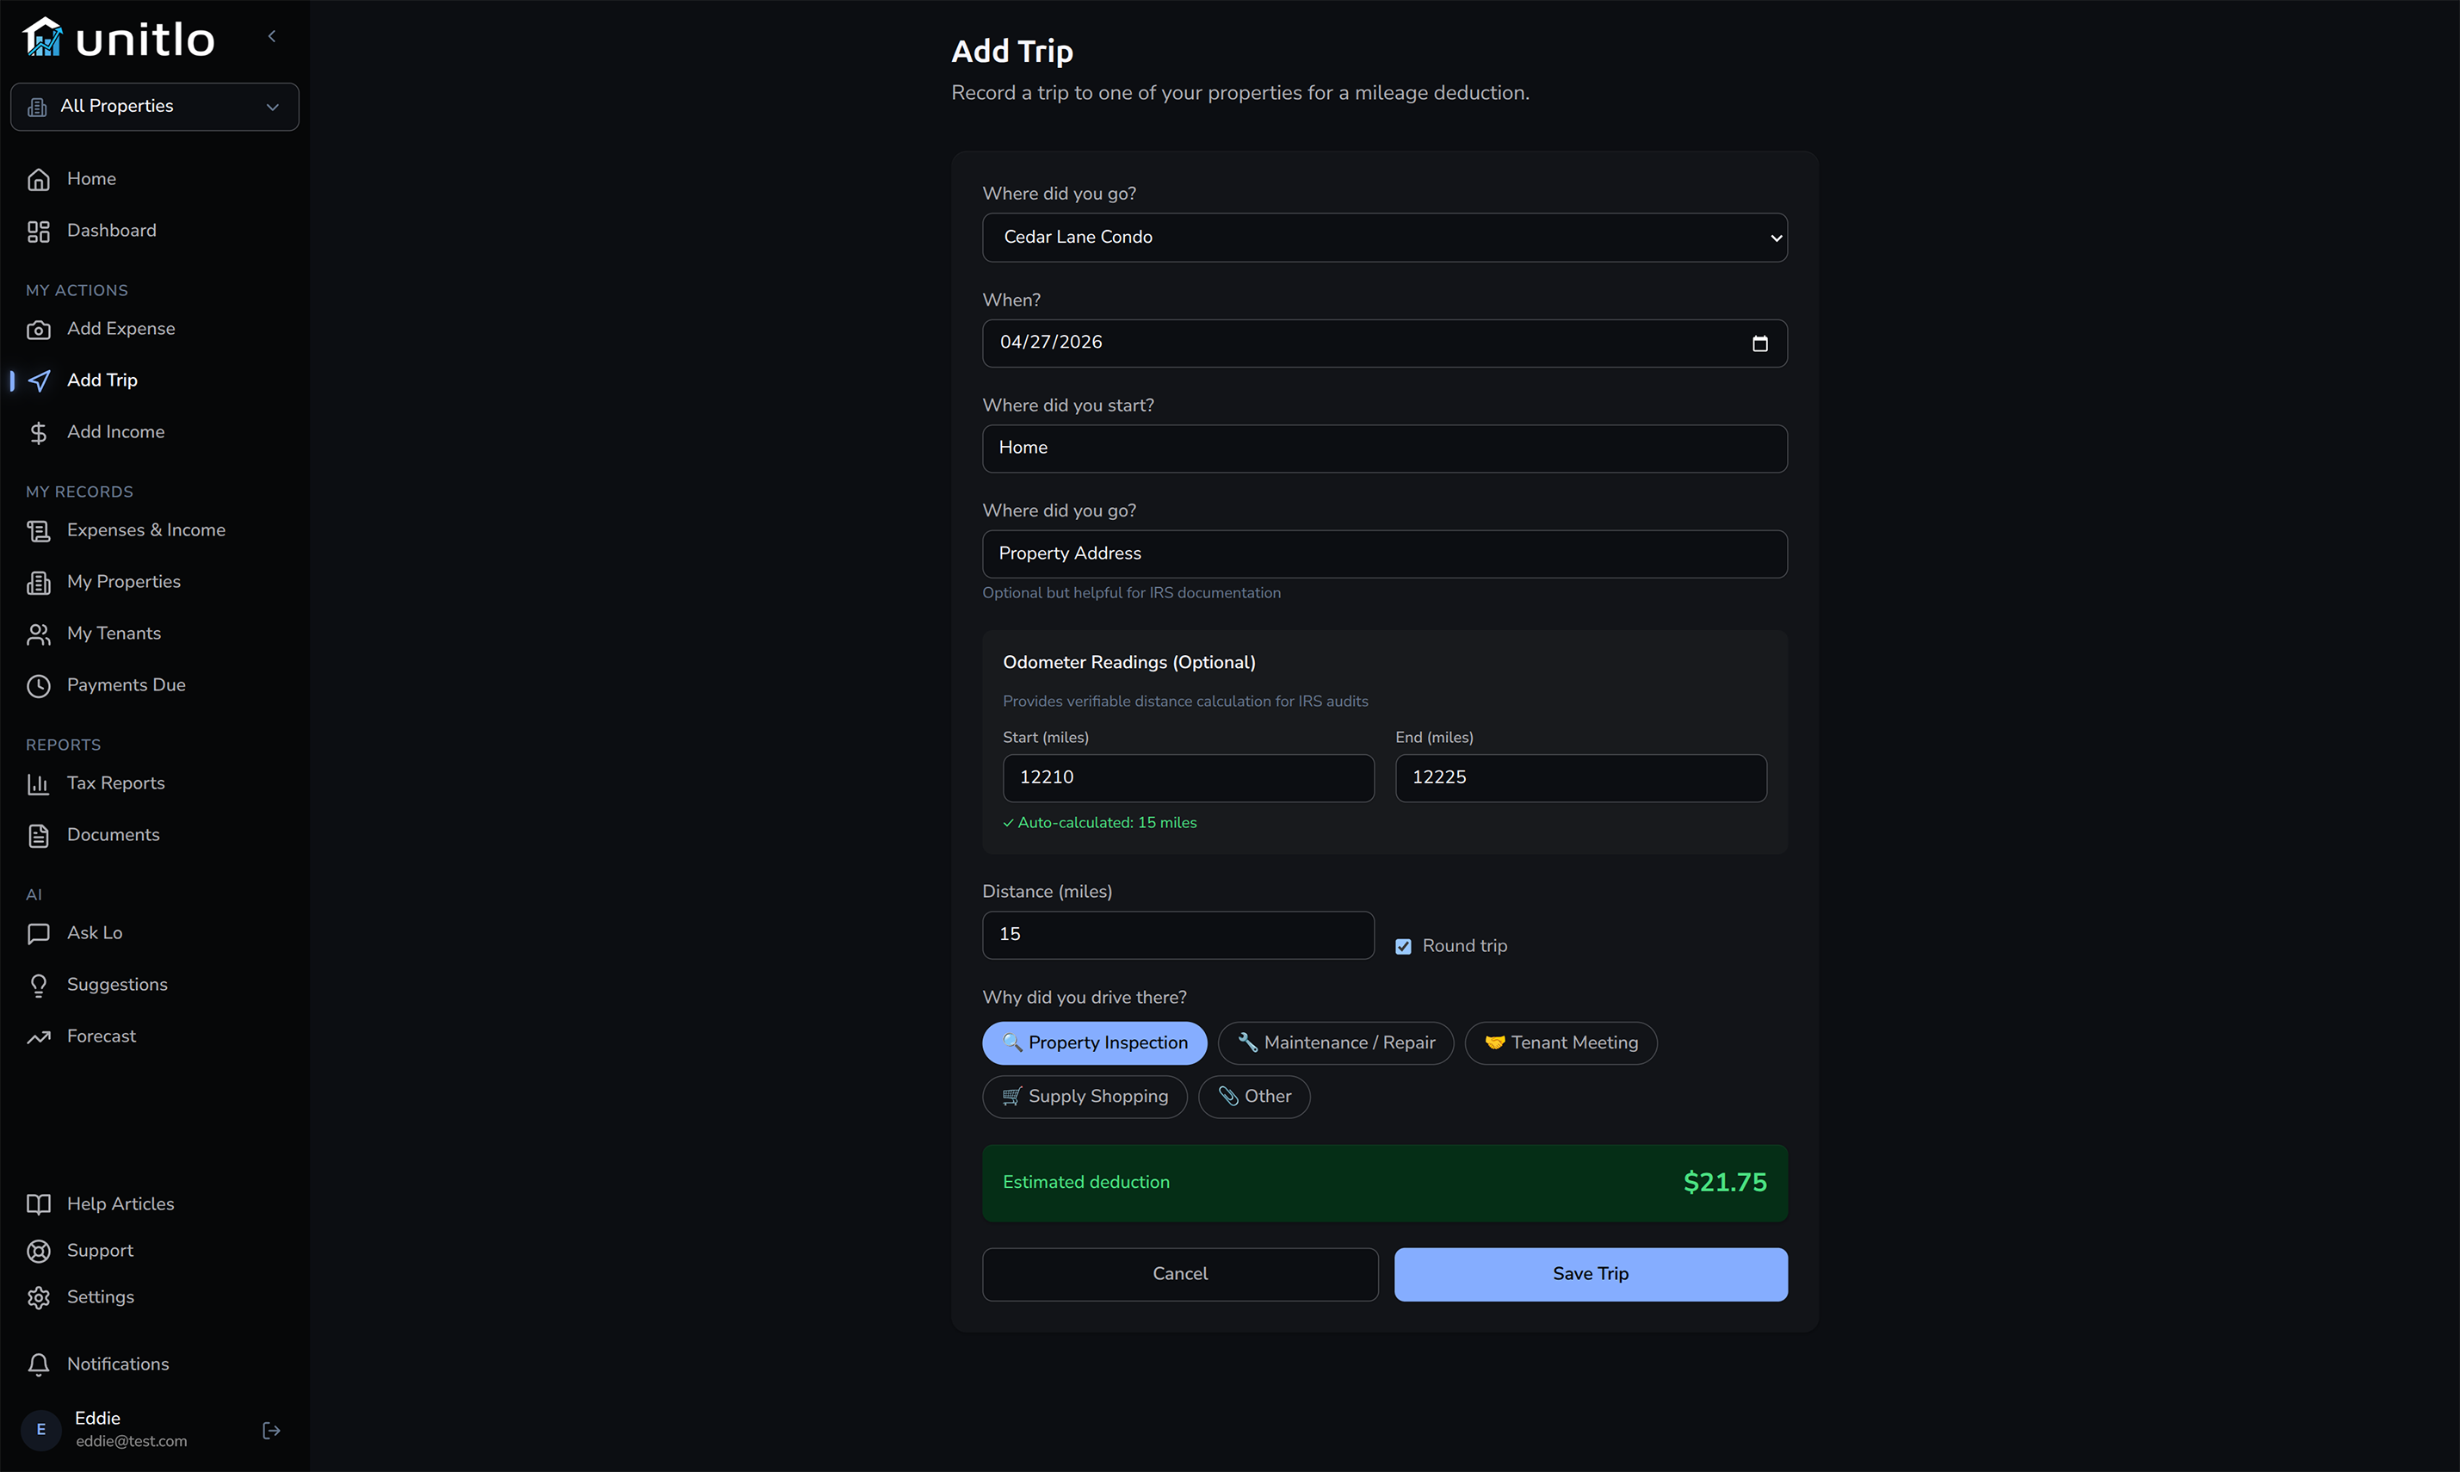The height and width of the screenshot is (1472, 2460).
Task: Click the Property Address destination field
Action: pos(1384,554)
